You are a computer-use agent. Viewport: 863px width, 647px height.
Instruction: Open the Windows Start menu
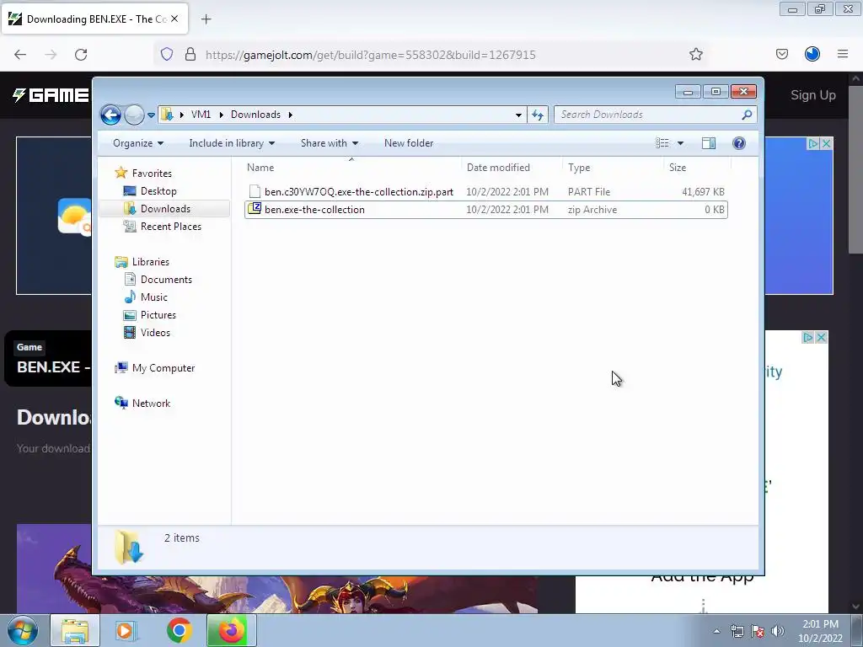(x=22, y=630)
